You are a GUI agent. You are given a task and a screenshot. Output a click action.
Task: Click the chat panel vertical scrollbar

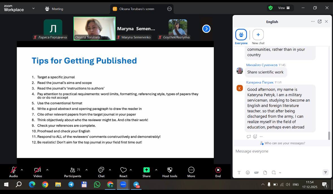click(x=329, y=136)
